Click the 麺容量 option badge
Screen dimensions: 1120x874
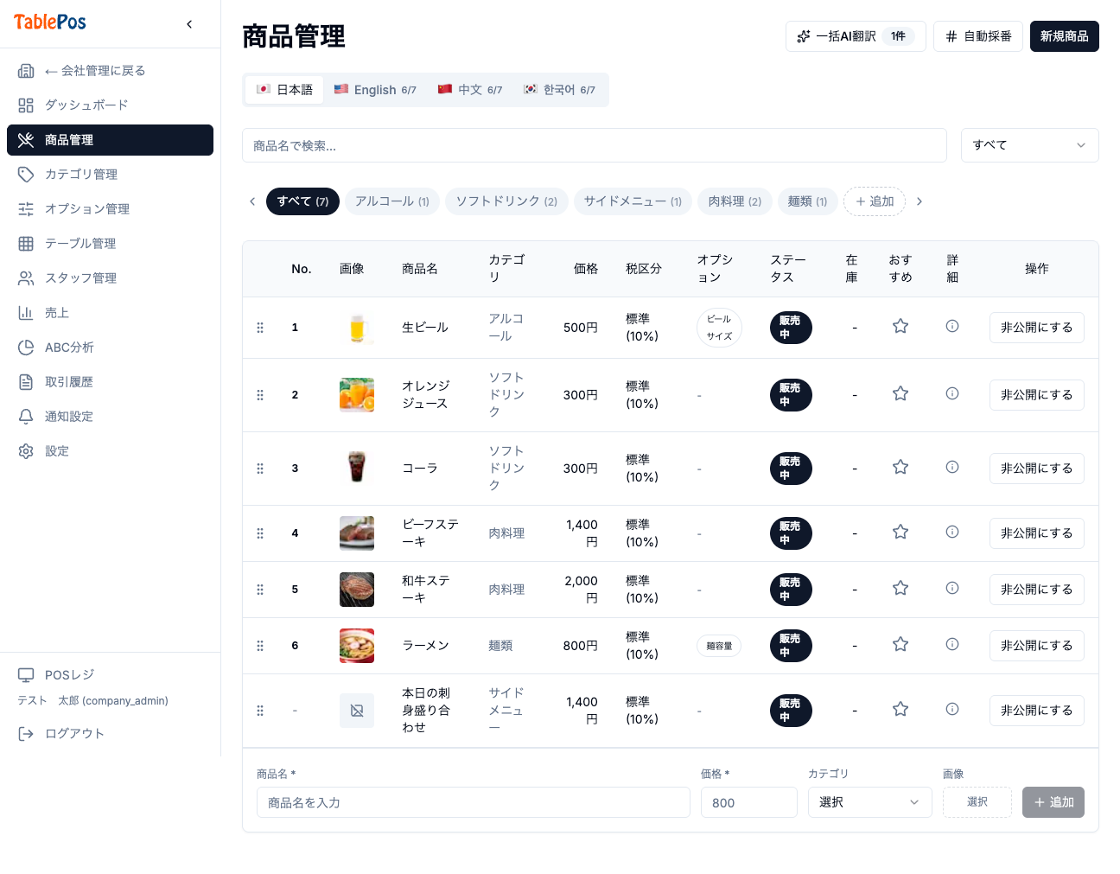pos(719,646)
